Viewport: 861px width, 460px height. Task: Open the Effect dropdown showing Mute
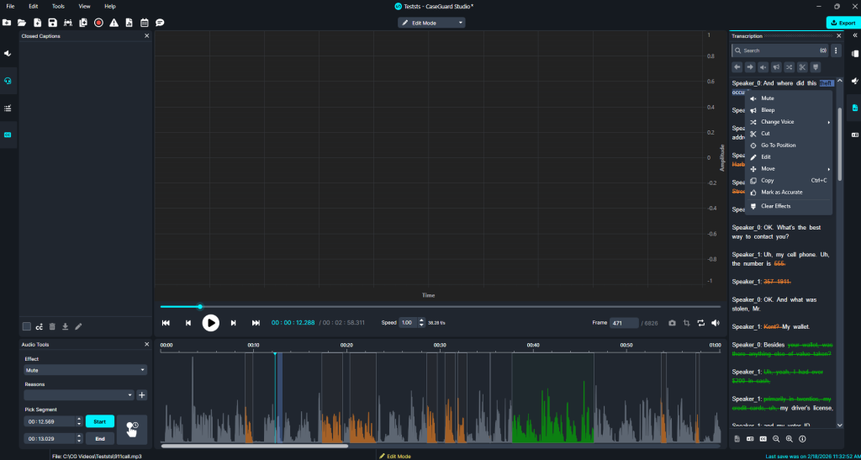click(85, 369)
